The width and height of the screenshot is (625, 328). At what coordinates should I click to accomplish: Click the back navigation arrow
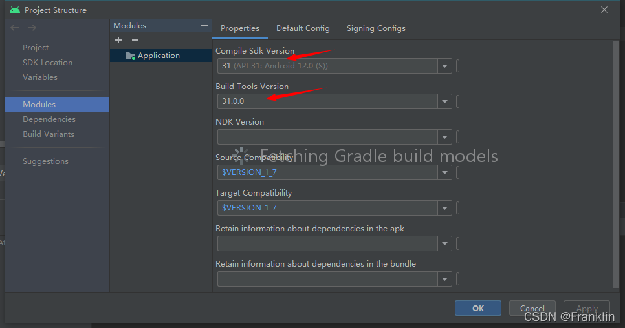[x=15, y=28]
